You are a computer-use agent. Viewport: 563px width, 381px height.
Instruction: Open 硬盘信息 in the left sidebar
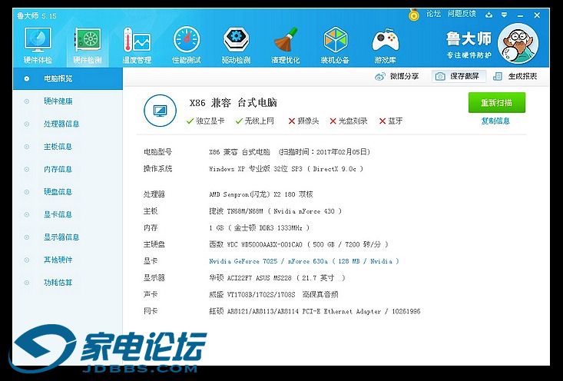click(x=58, y=192)
